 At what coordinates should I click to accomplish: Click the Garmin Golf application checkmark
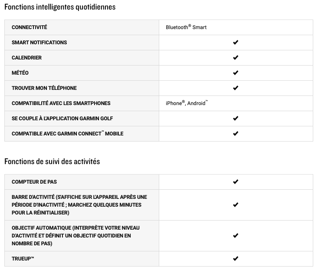coord(236,118)
